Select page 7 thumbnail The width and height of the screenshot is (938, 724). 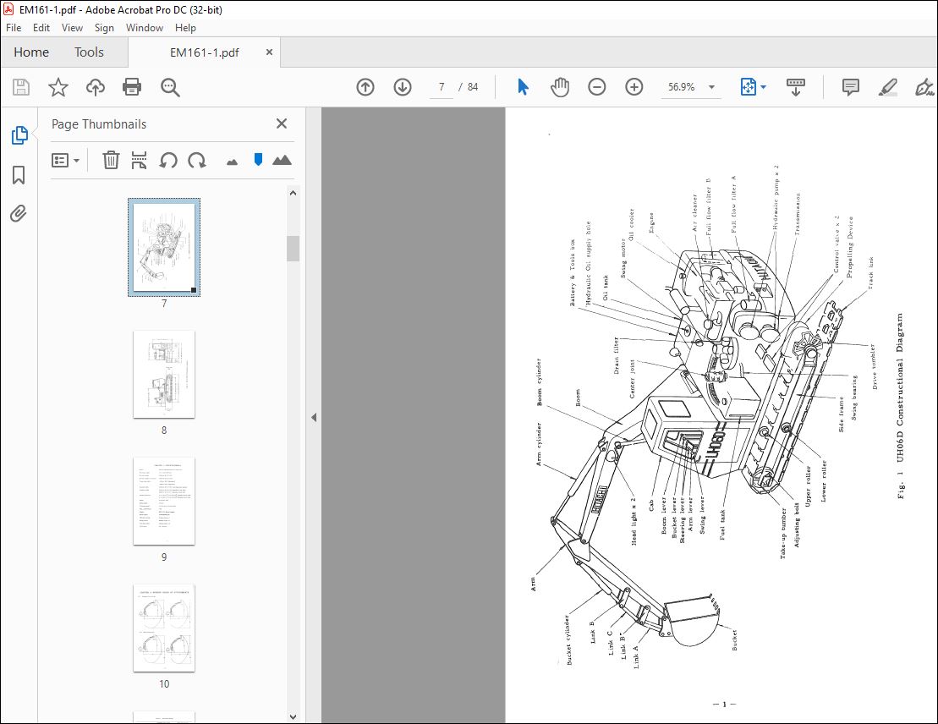pyautogui.click(x=164, y=247)
